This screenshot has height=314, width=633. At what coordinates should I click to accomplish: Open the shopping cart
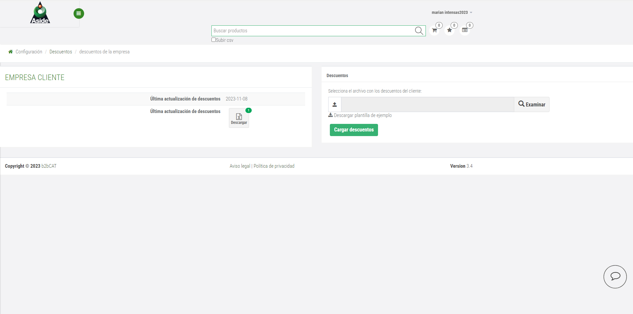point(434,30)
